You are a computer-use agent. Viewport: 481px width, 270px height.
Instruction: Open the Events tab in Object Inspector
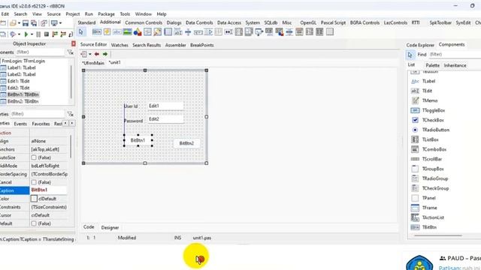coord(20,124)
